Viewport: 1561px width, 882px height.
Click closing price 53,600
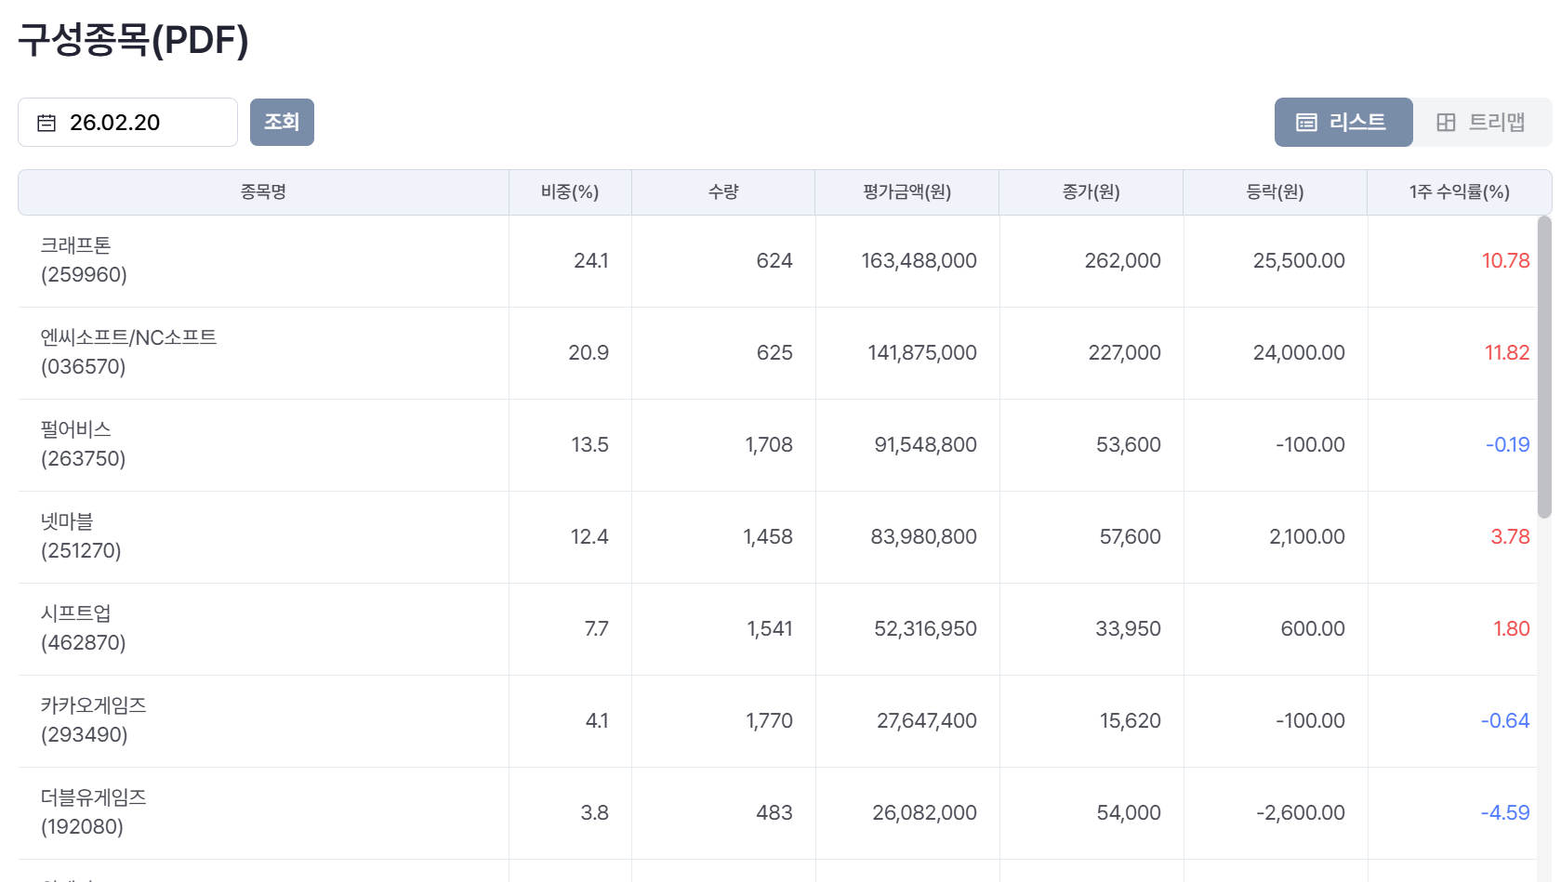click(x=1129, y=444)
